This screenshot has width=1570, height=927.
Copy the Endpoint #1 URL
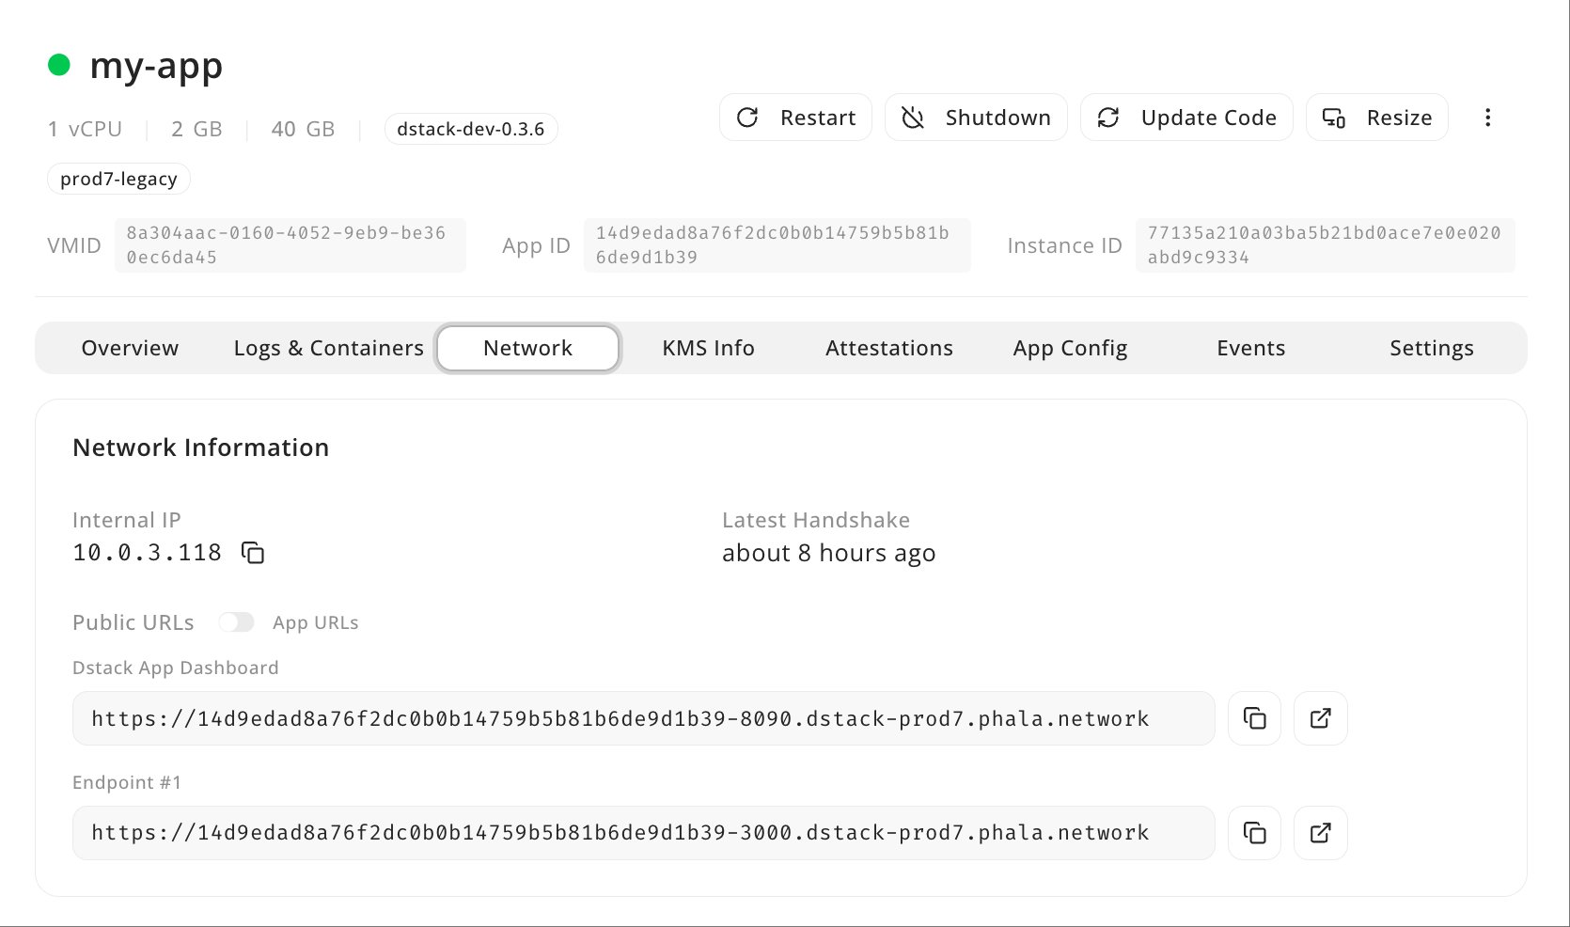point(1254,833)
